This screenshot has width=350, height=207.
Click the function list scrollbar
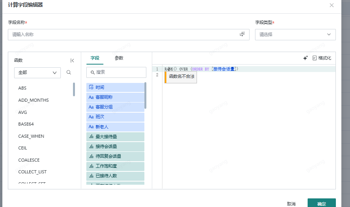coord(74,89)
